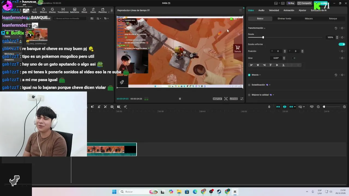Enable the Mejorar la calidad checkbox
This screenshot has height=196, width=349.
249,95
